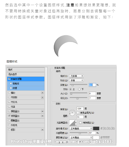Expand the 光泽等高线 picker arrow
Screen dimensions: 129x147
(x=76, y=123)
